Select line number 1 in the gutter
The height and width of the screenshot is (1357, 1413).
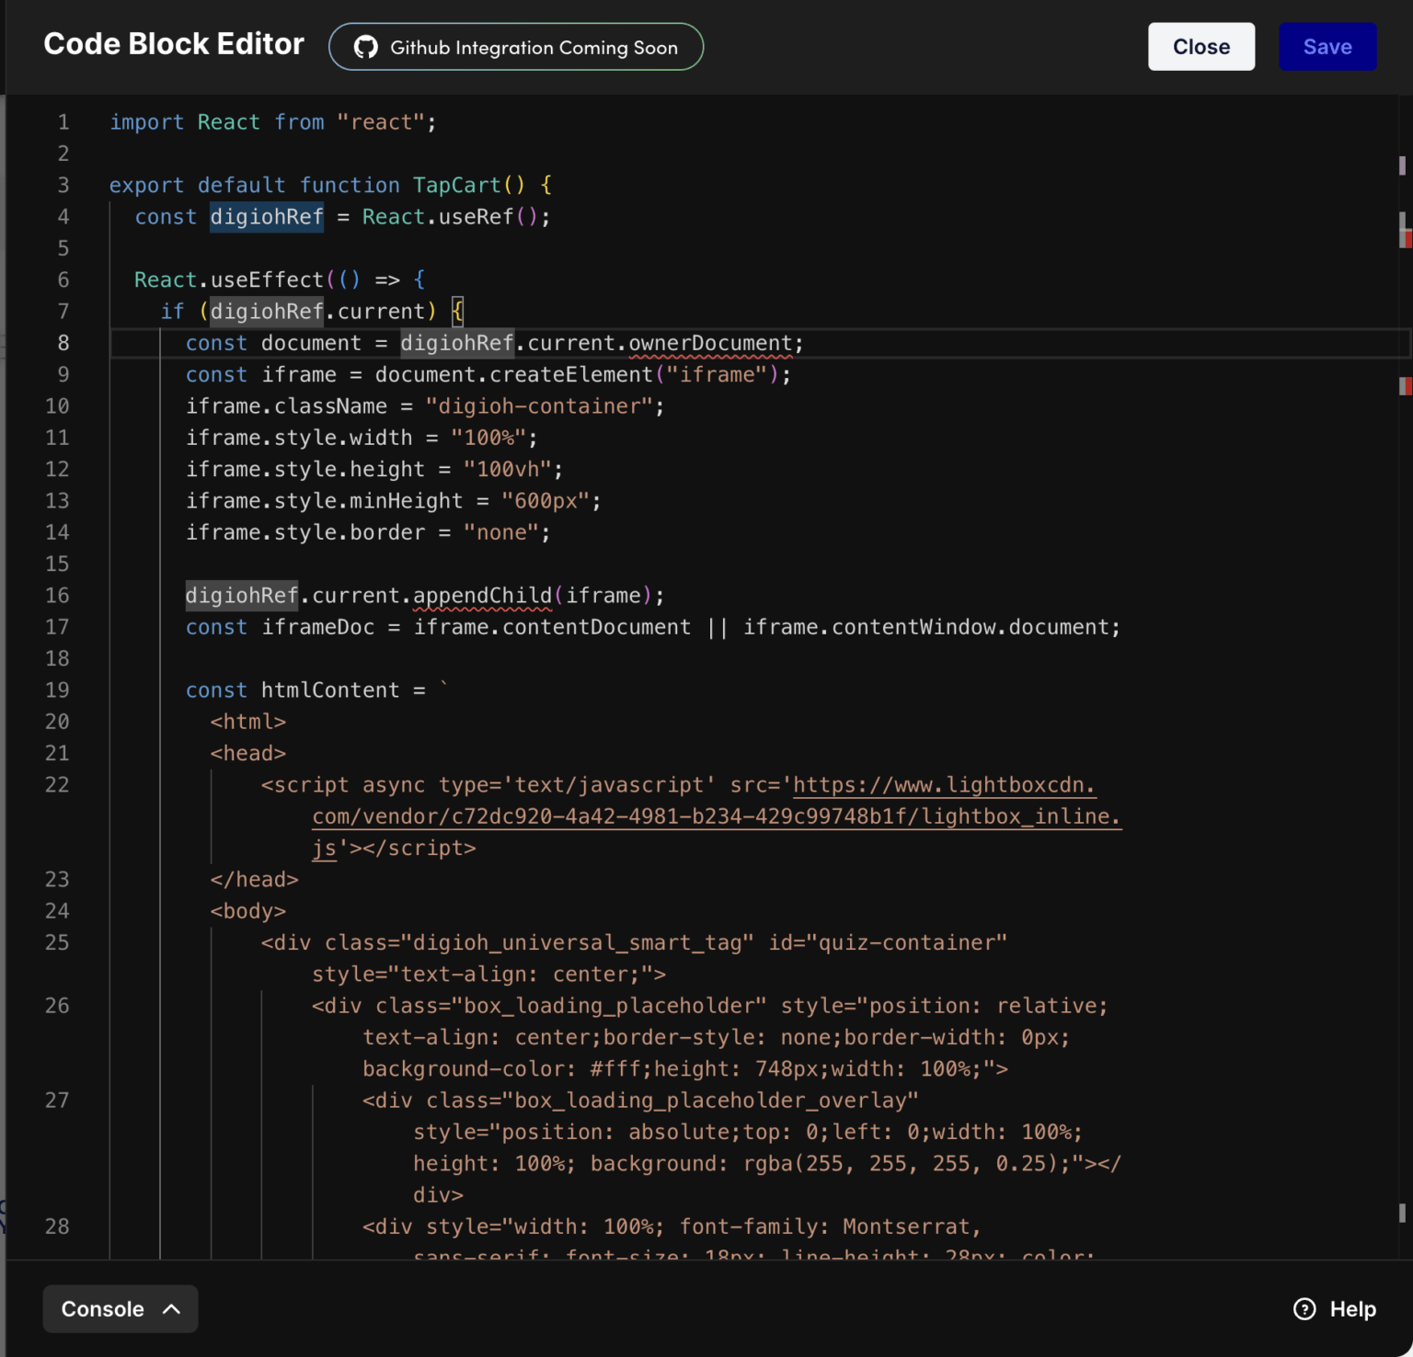click(63, 122)
